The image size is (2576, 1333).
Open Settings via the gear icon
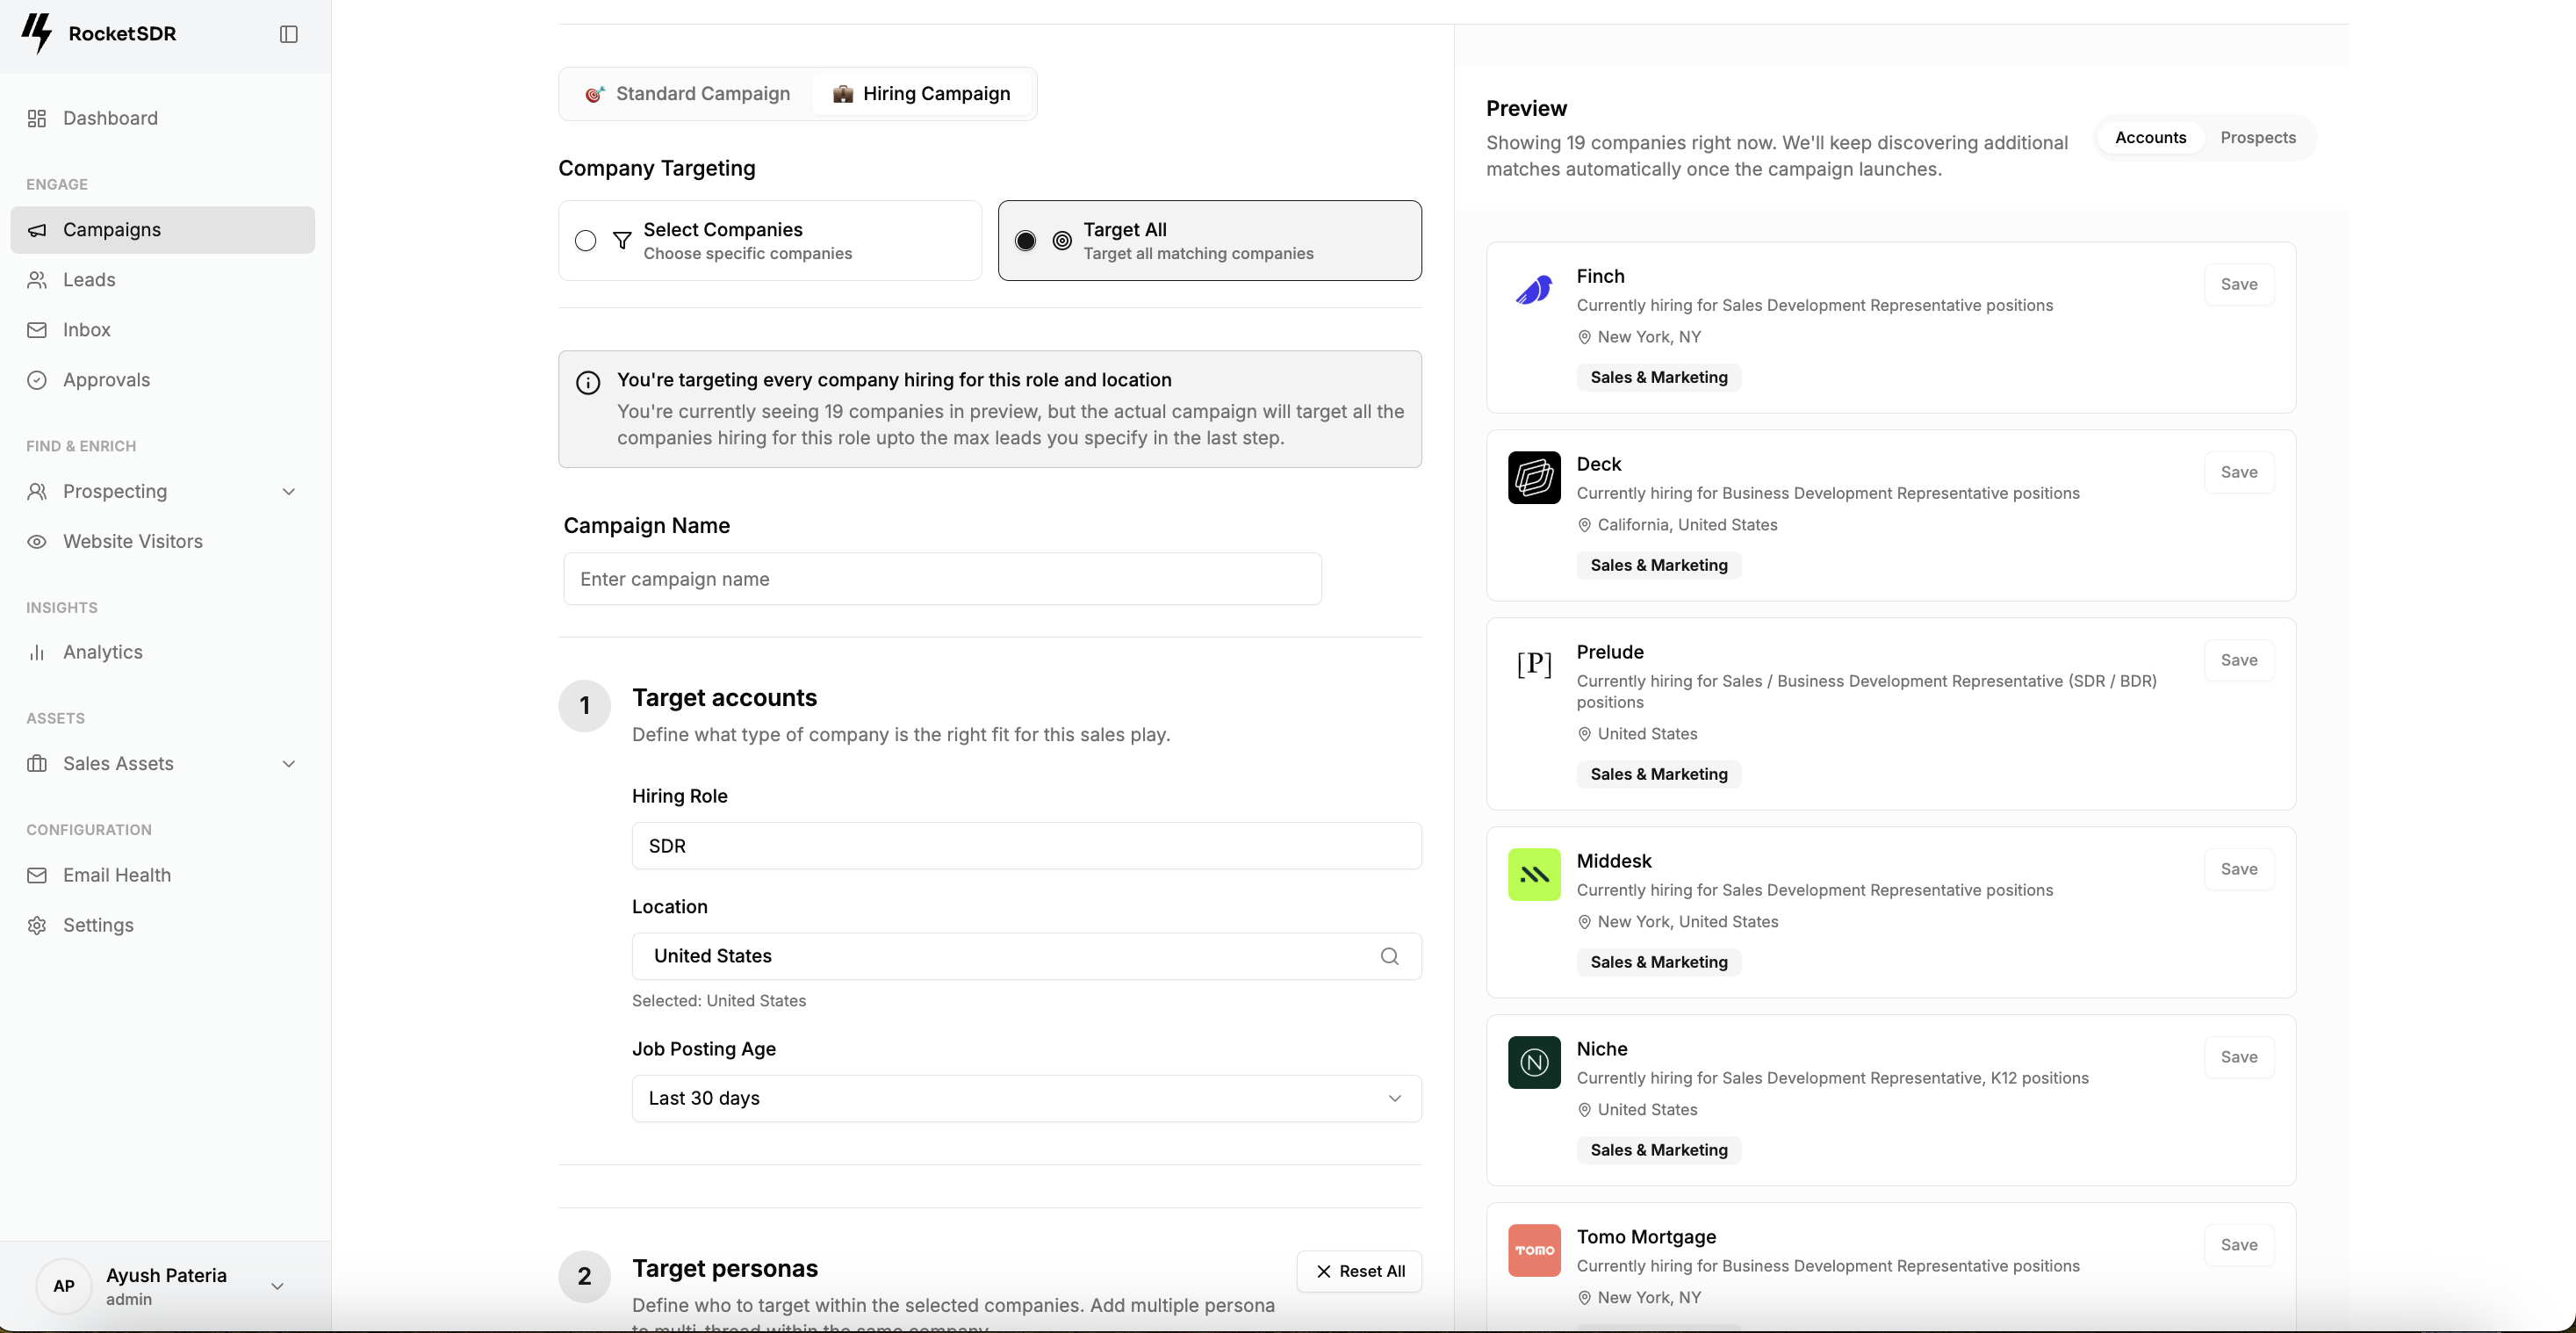(37, 925)
